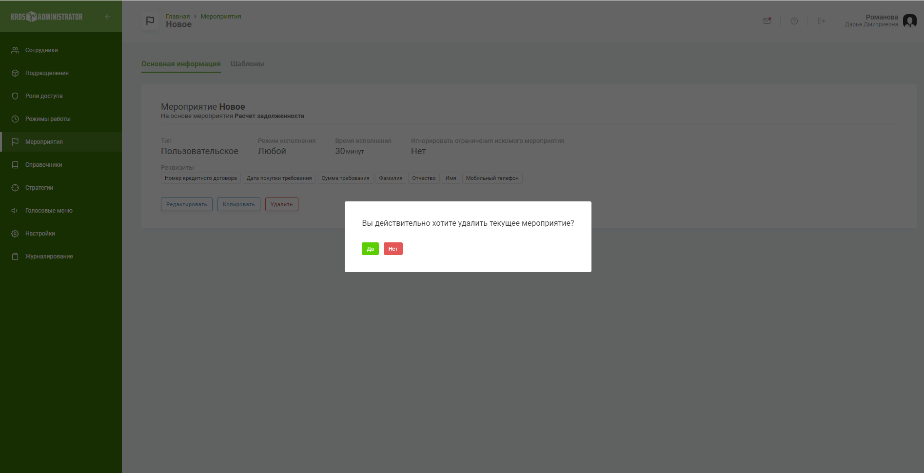
Task: Click the Справочники book icon
Action: pyautogui.click(x=15, y=165)
